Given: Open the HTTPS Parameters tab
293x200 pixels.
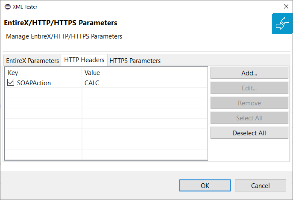Looking at the screenshot, I should coord(135,60).
